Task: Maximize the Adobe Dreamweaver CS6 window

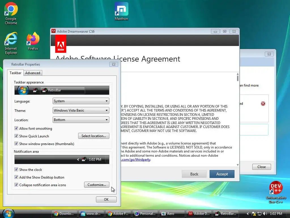Action: coord(225,32)
